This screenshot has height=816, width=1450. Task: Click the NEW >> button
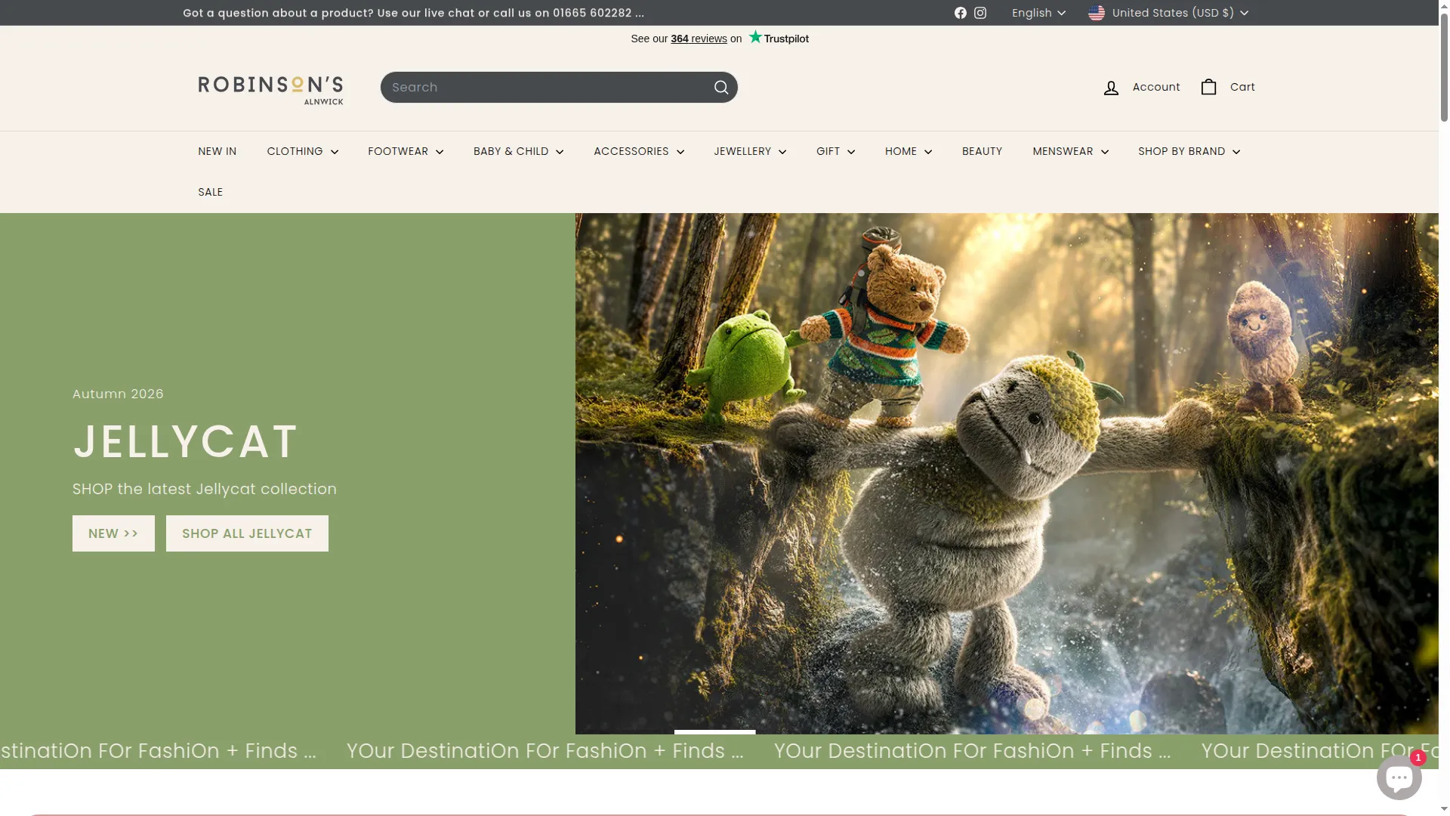[x=113, y=533]
